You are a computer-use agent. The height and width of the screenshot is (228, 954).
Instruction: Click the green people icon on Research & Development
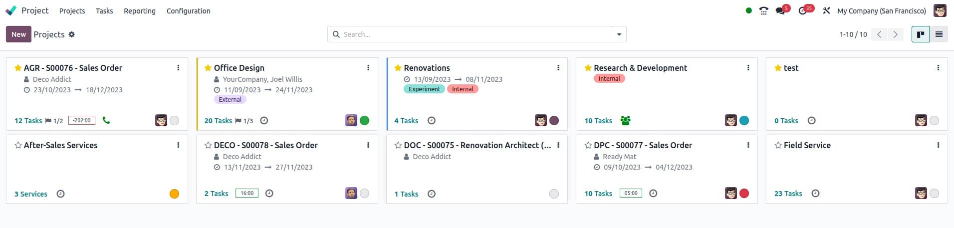625,120
